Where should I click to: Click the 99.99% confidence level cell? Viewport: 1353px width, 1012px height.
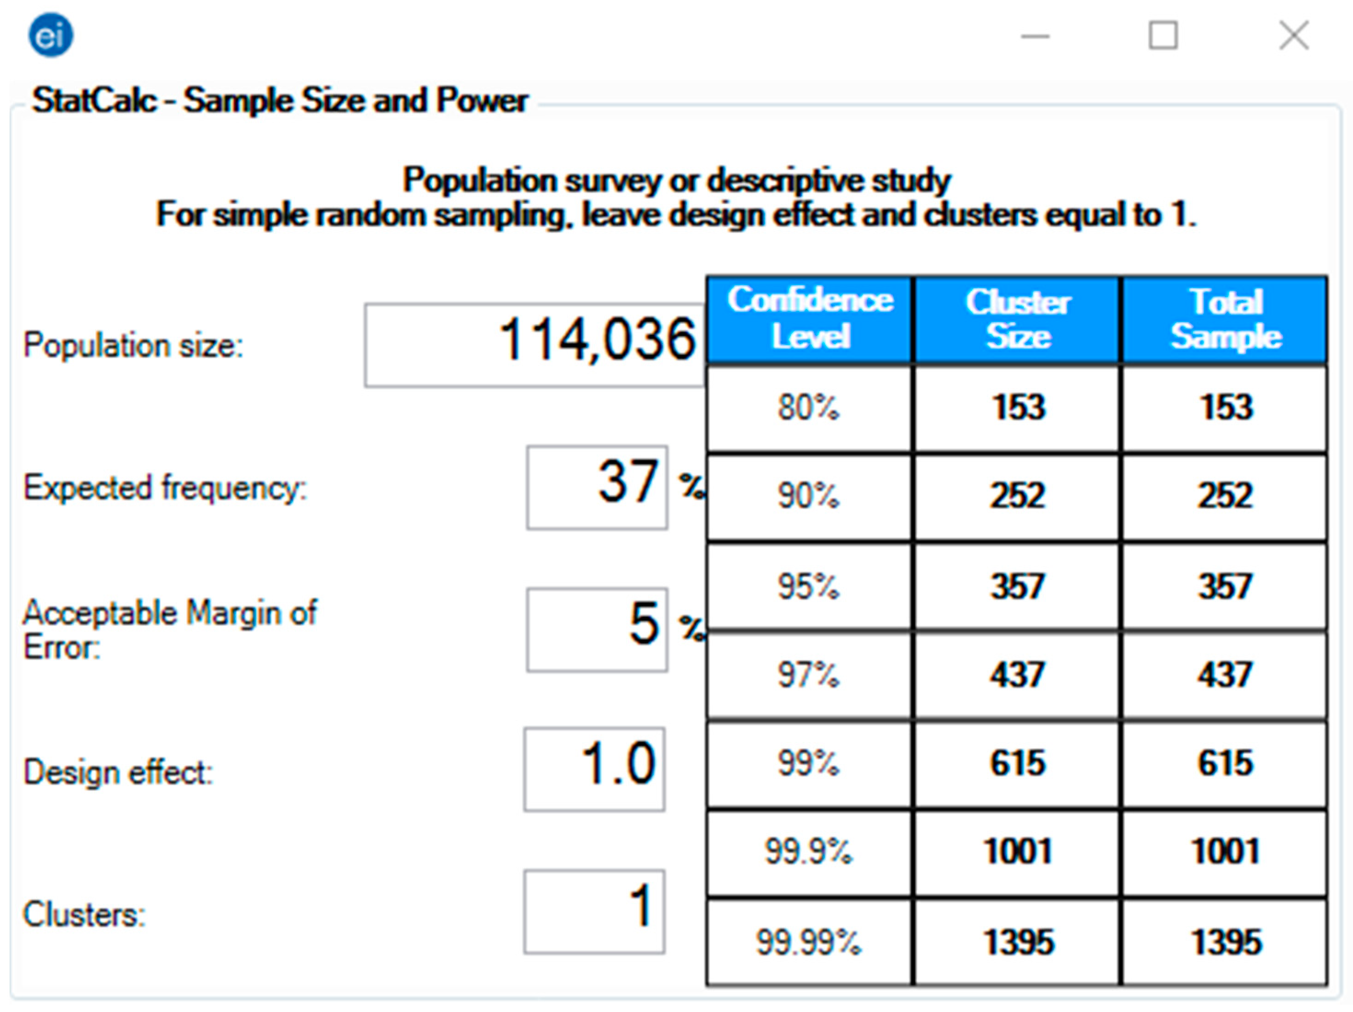[809, 942]
